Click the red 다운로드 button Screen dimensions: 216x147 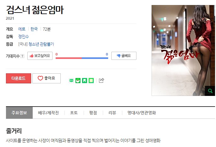19,78
